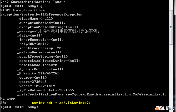Click the _remoteStackIndex=0 line

pyautogui.click(x=37, y=65)
